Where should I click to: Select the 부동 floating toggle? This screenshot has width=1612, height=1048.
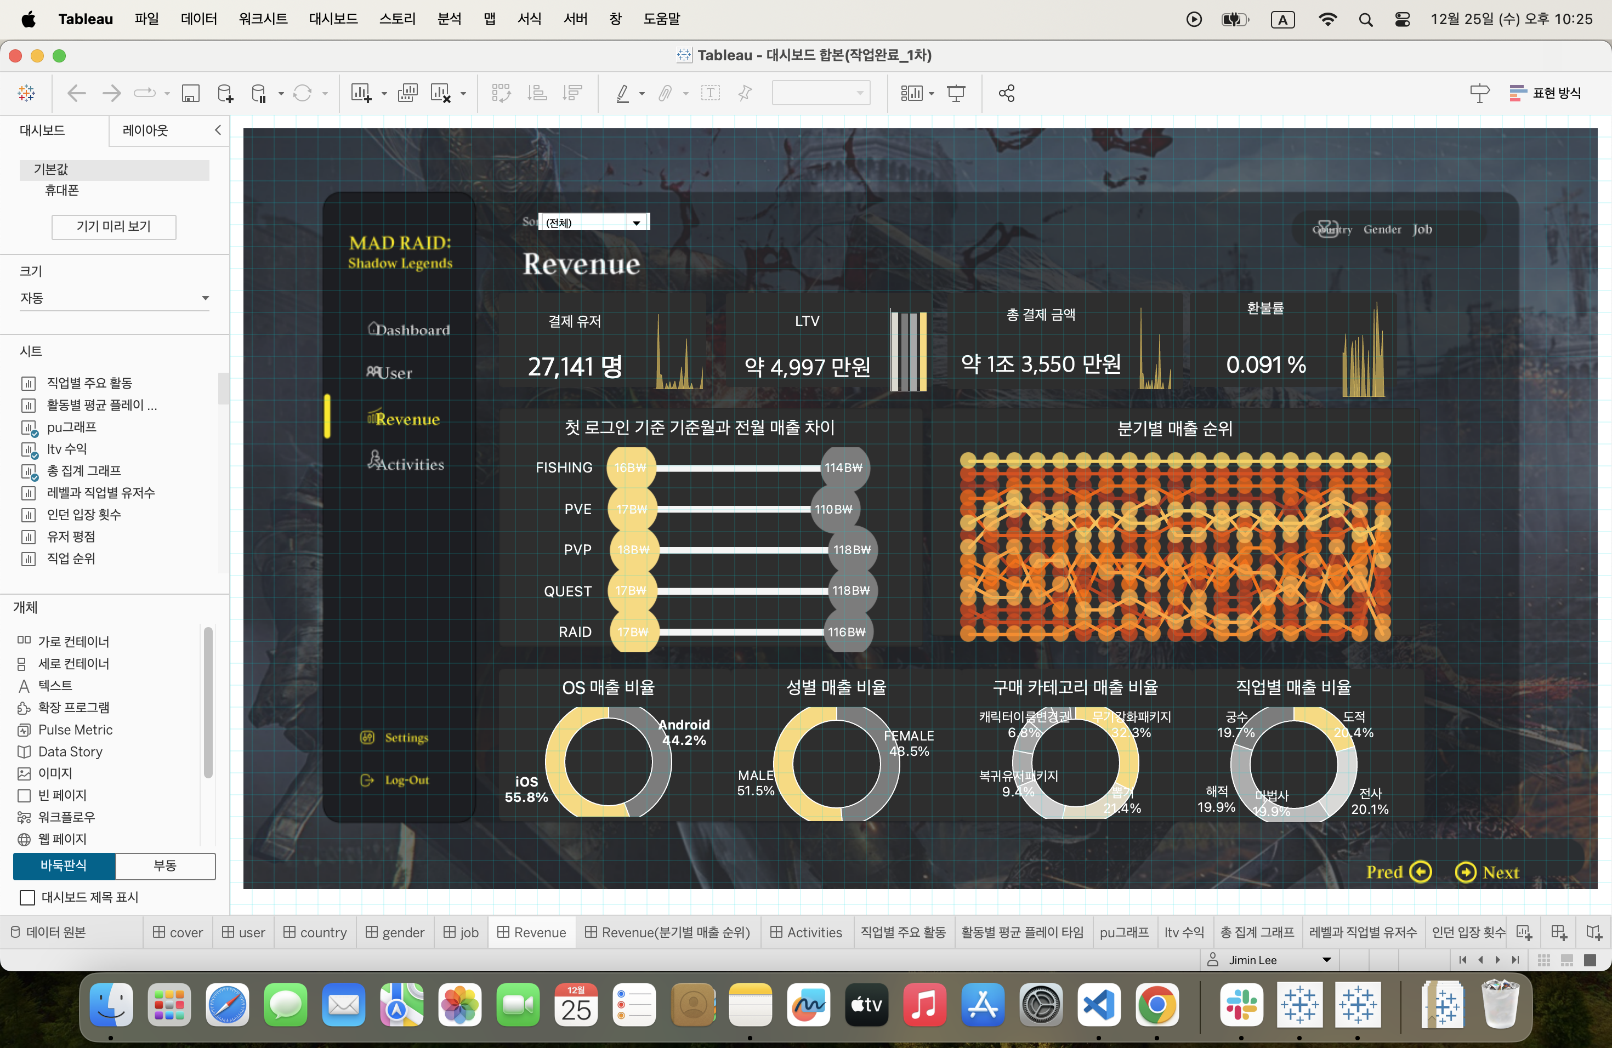click(x=165, y=865)
